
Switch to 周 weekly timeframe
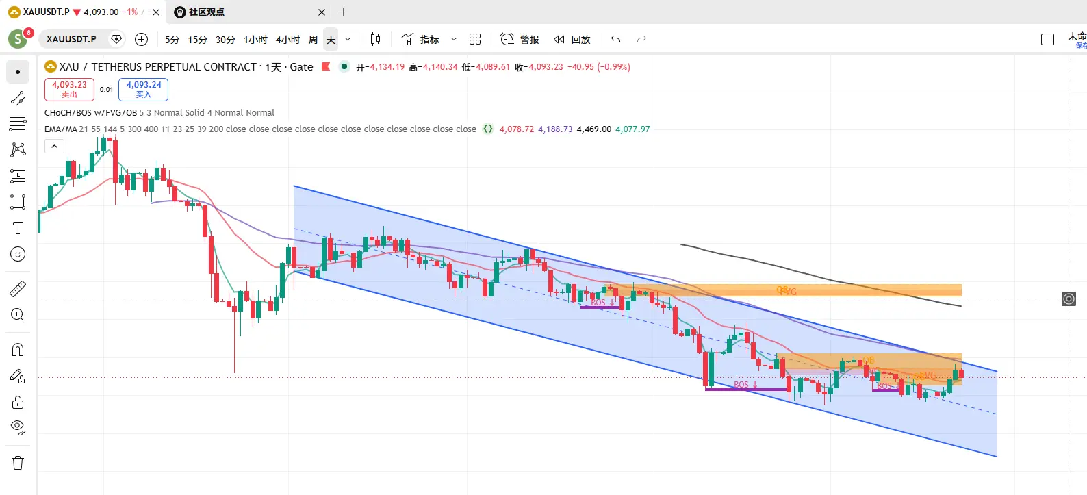click(313, 40)
